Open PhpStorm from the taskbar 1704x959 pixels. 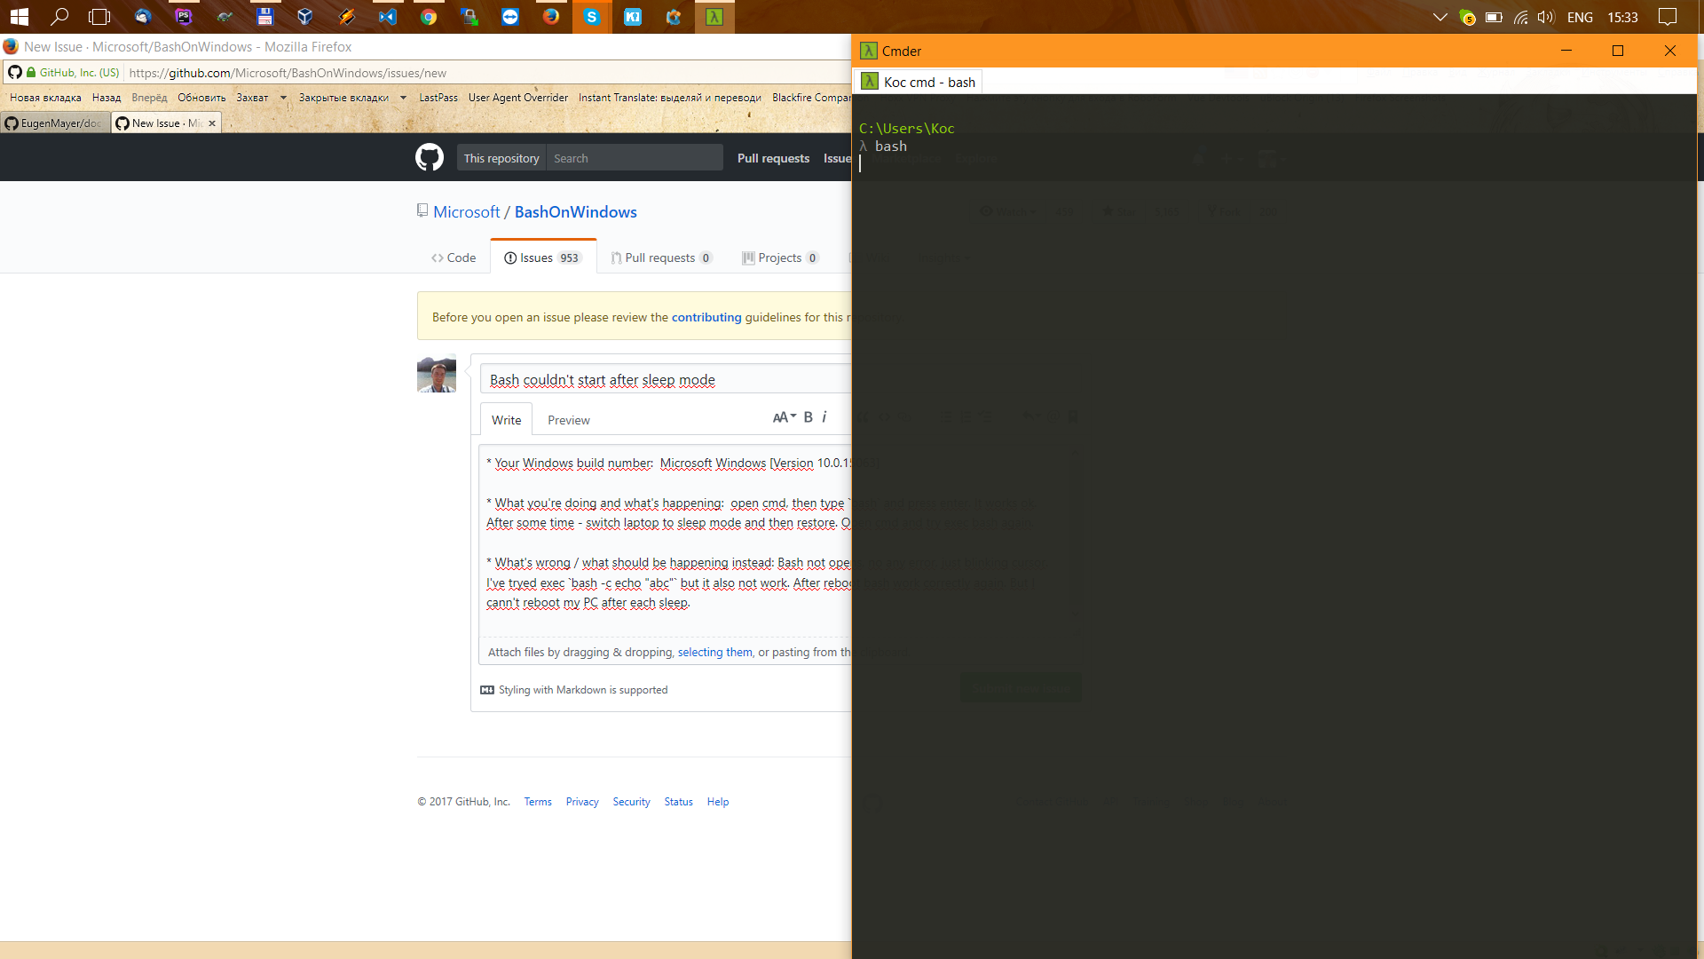pyautogui.click(x=184, y=16)
